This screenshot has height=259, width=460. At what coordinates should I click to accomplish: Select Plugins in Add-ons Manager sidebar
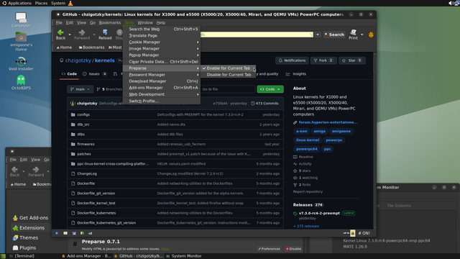(24, 247)
